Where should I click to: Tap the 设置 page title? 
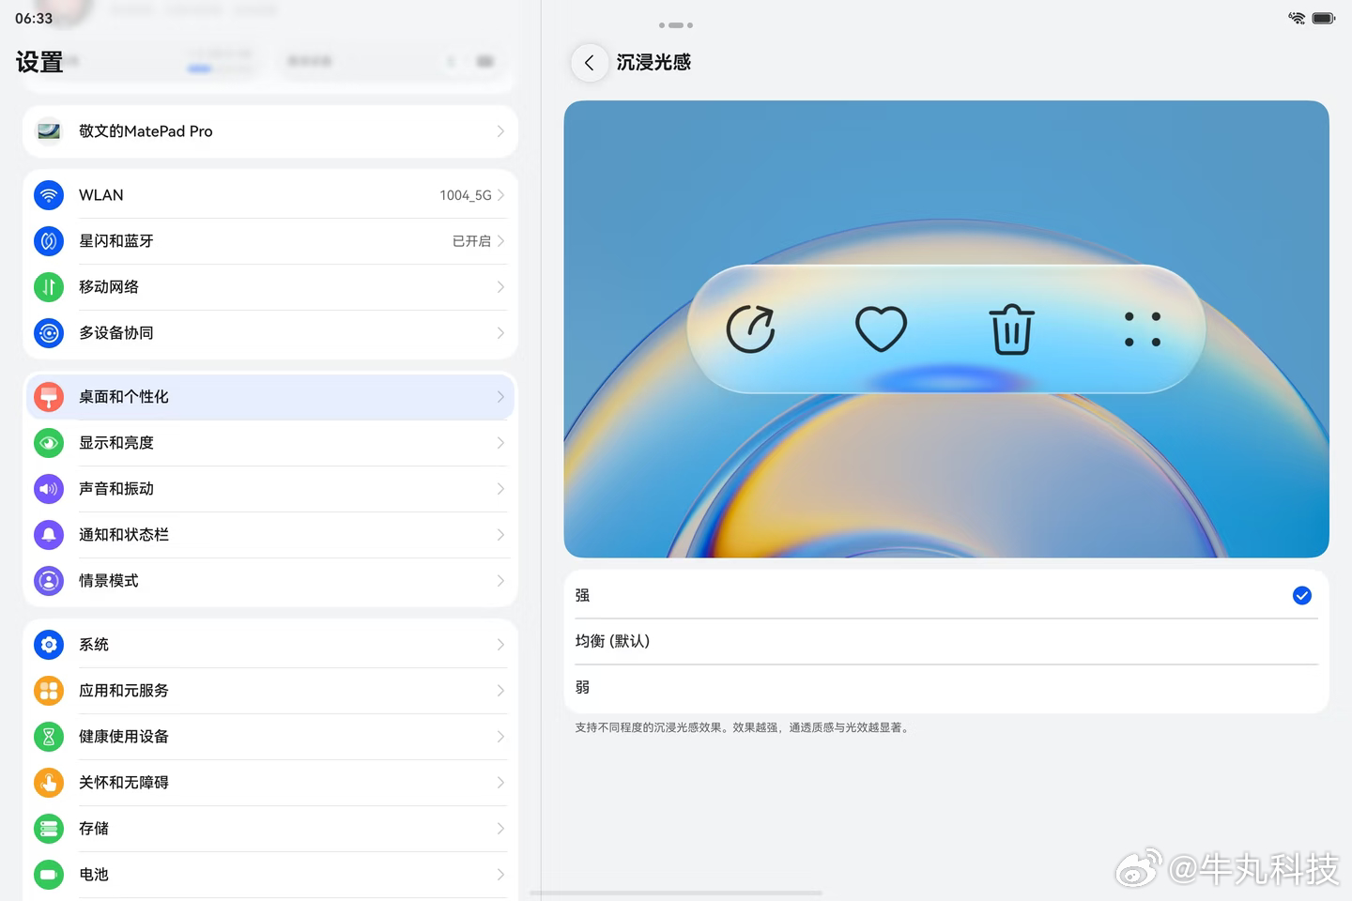39,63
